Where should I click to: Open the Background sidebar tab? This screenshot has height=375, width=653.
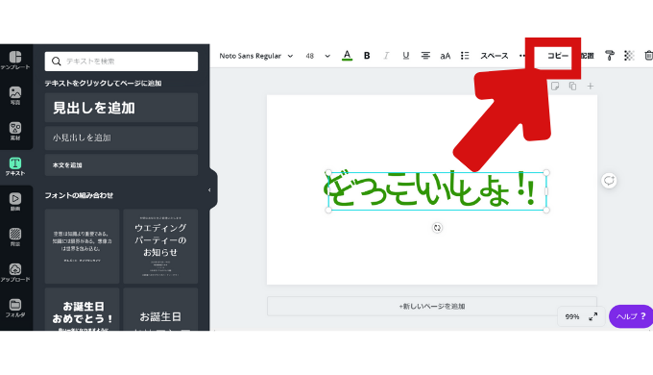point(15,237)
